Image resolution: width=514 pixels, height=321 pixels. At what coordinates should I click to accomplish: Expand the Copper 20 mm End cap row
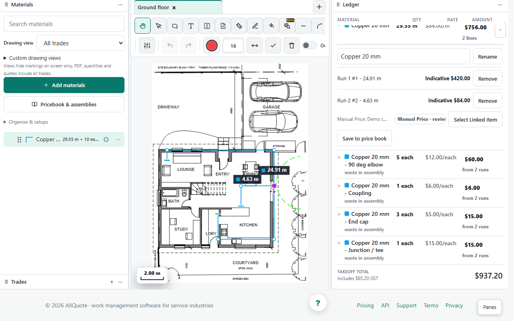339,214
